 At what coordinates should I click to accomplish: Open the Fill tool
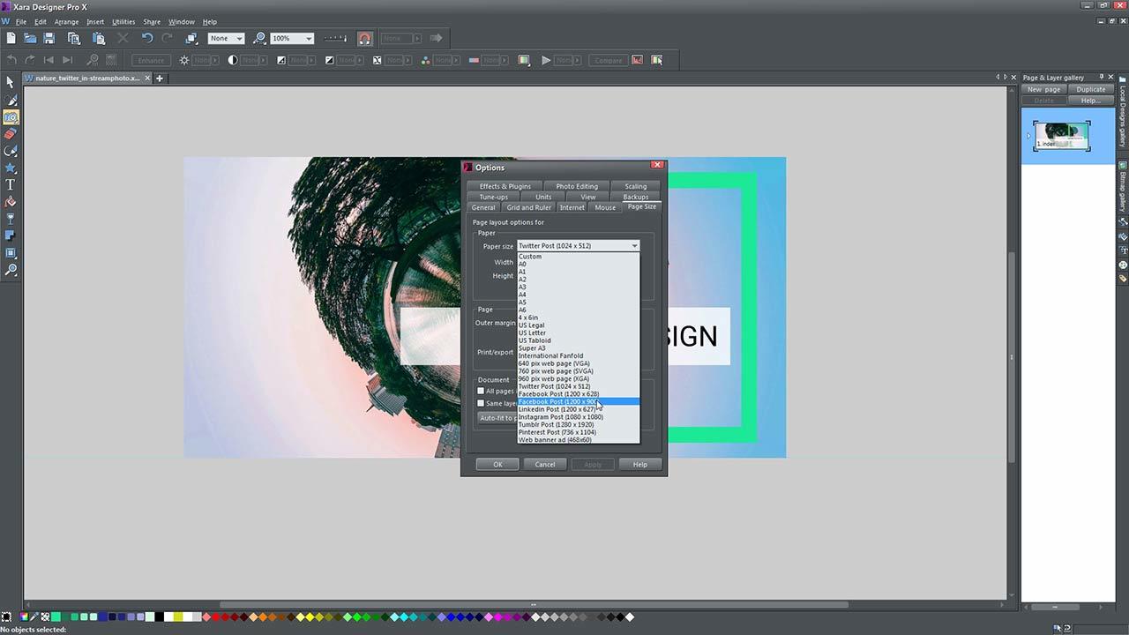point(11,203)
